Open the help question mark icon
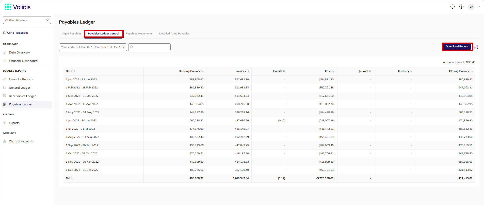 pyautogui.click(x=461, y=7)
